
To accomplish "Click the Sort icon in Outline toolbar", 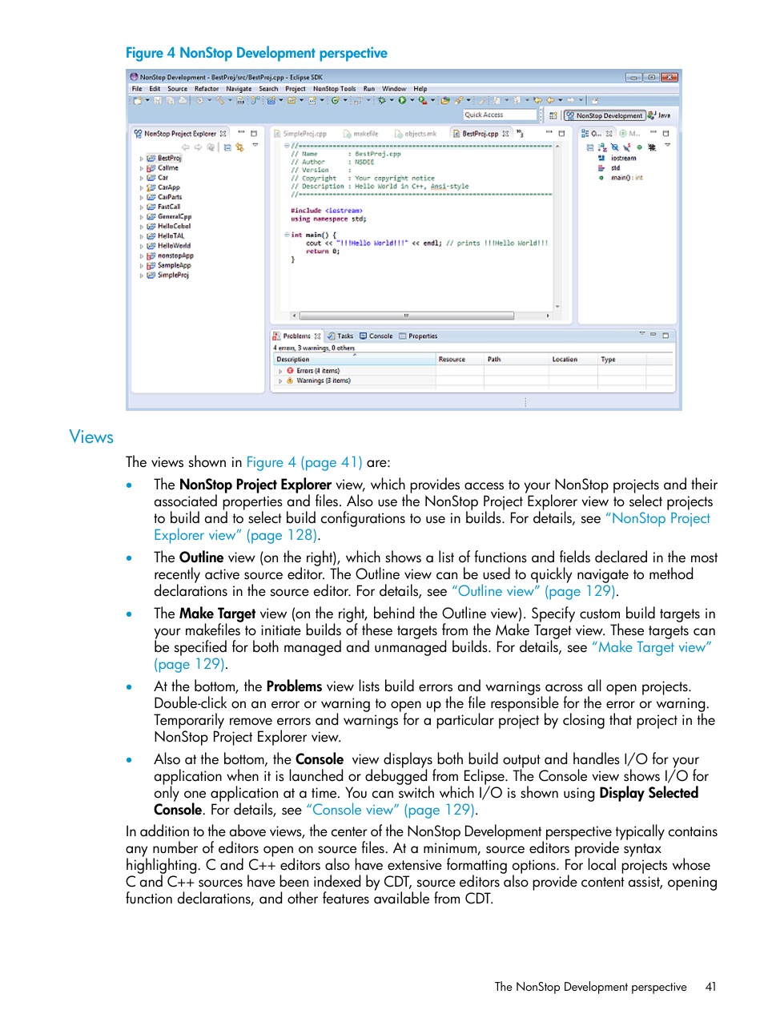I will click(602, 147).
